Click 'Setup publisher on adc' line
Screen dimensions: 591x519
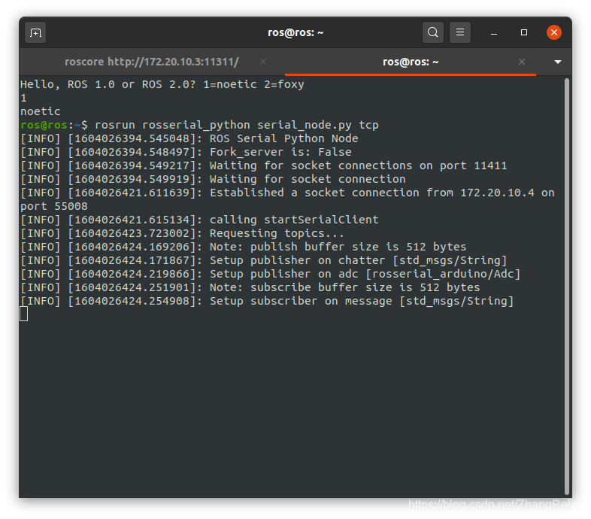pyautogui.click(x=270, y=275)
